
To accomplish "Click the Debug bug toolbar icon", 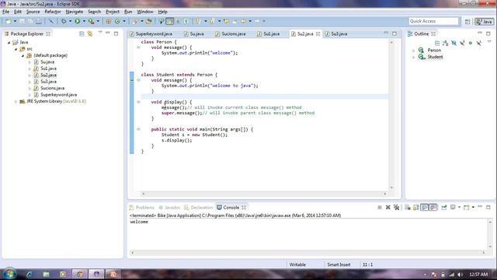I will click(x=64, y=21).
